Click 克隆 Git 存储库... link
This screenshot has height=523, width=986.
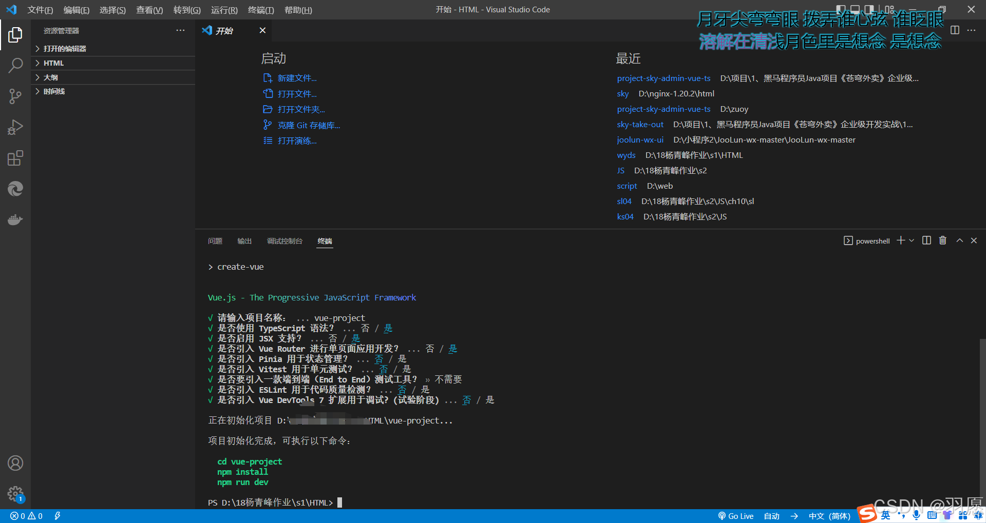[x=301, y=125]
